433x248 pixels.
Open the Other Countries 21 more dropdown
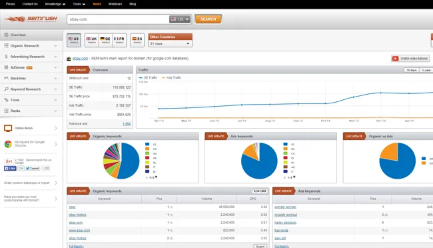point(170,44)
